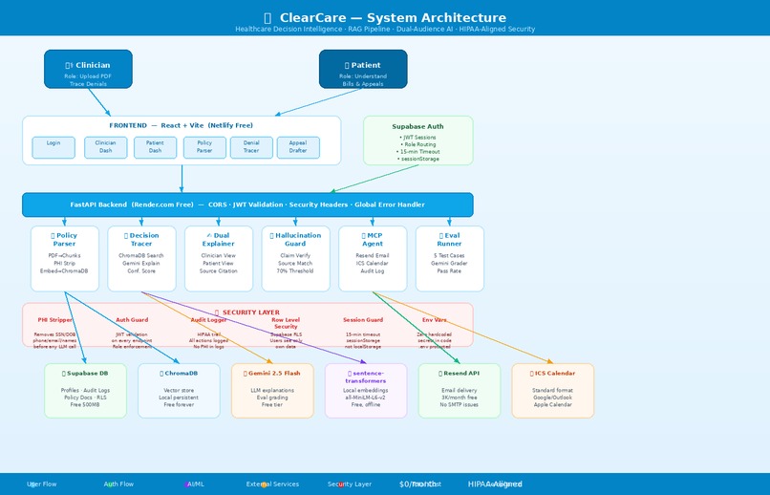Select the sentence-transformers service card
The image size is (770, 495).
pyautogui.click(x=366, y=391)
